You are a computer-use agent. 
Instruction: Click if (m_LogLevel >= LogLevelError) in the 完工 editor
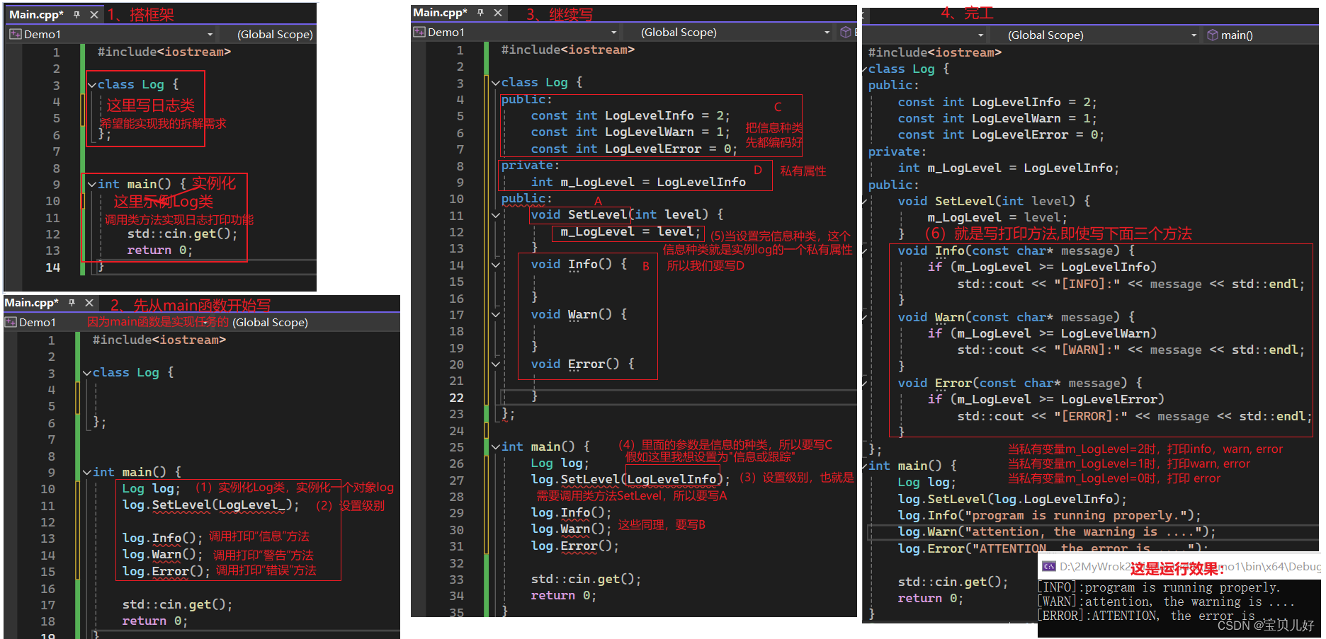1045,400
